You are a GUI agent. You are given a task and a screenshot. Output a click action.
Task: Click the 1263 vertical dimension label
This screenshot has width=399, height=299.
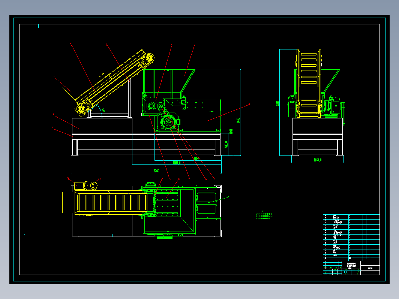[231, 131]
